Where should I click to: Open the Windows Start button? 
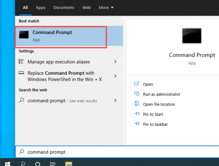click(7, 164)
